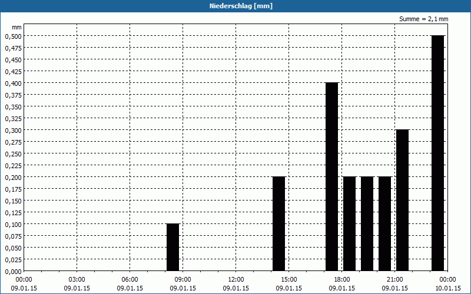Click the 0,450 y-axis value

(13, 60)
